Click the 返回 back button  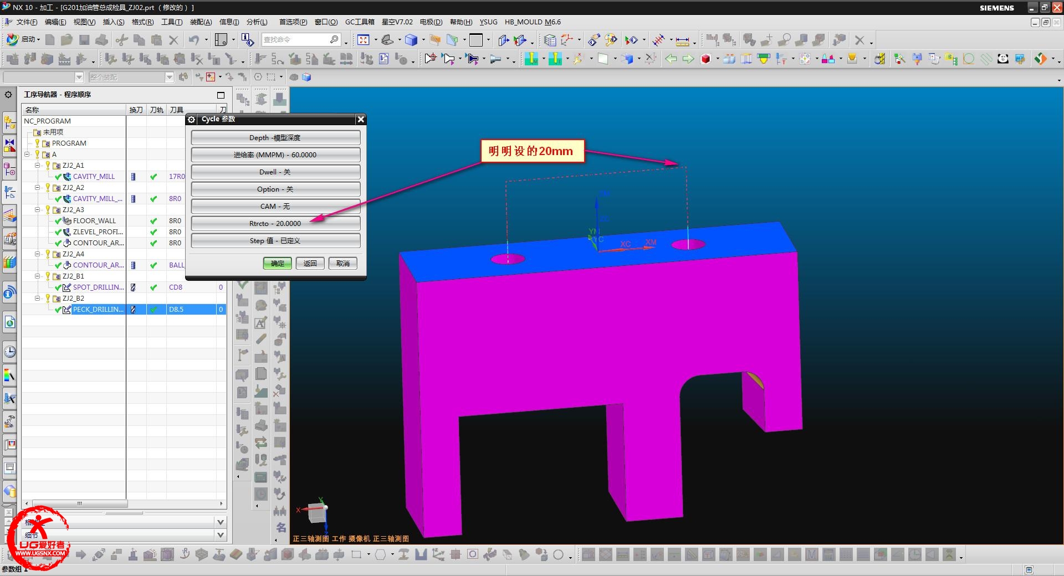pos(310,264)
